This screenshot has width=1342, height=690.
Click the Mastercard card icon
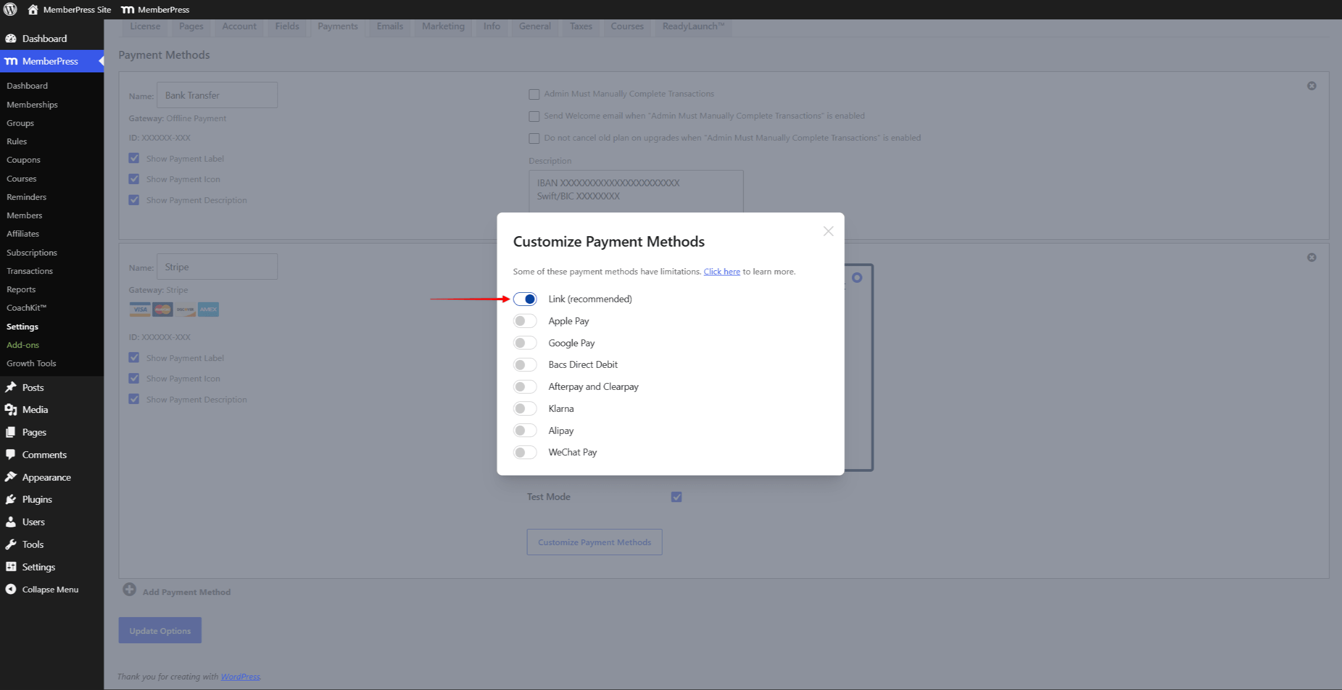(x=163, y=310)
